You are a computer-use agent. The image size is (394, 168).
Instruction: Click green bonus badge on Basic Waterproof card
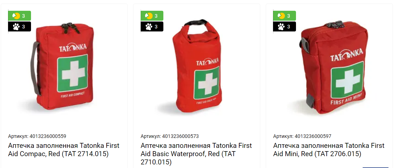[152, 16]
